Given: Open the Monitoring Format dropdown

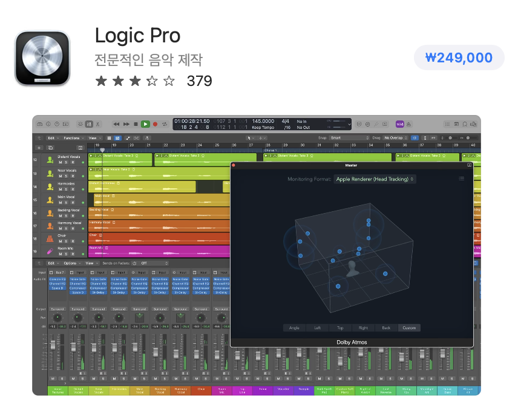Looking at the screenshot, I should (x=375, y=179).
